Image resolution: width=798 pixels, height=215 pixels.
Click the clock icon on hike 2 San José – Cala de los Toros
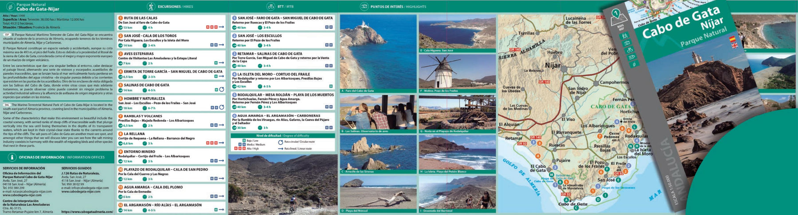click(145, 45)
